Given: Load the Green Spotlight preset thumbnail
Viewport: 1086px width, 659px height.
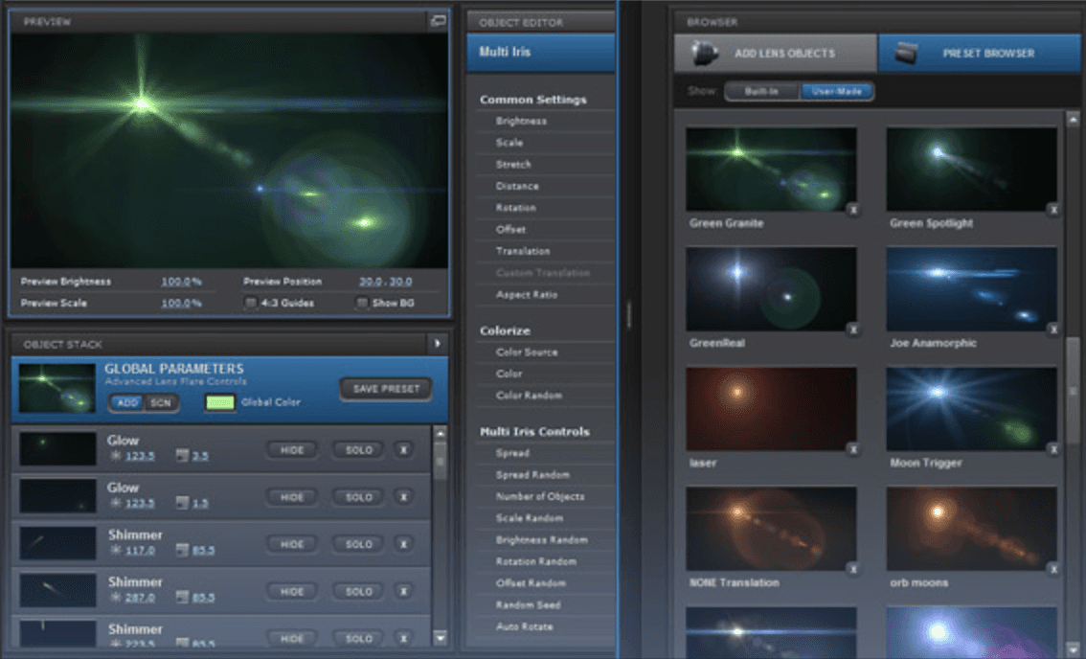Looking at the screenshot, I should [x=971, y=170].
